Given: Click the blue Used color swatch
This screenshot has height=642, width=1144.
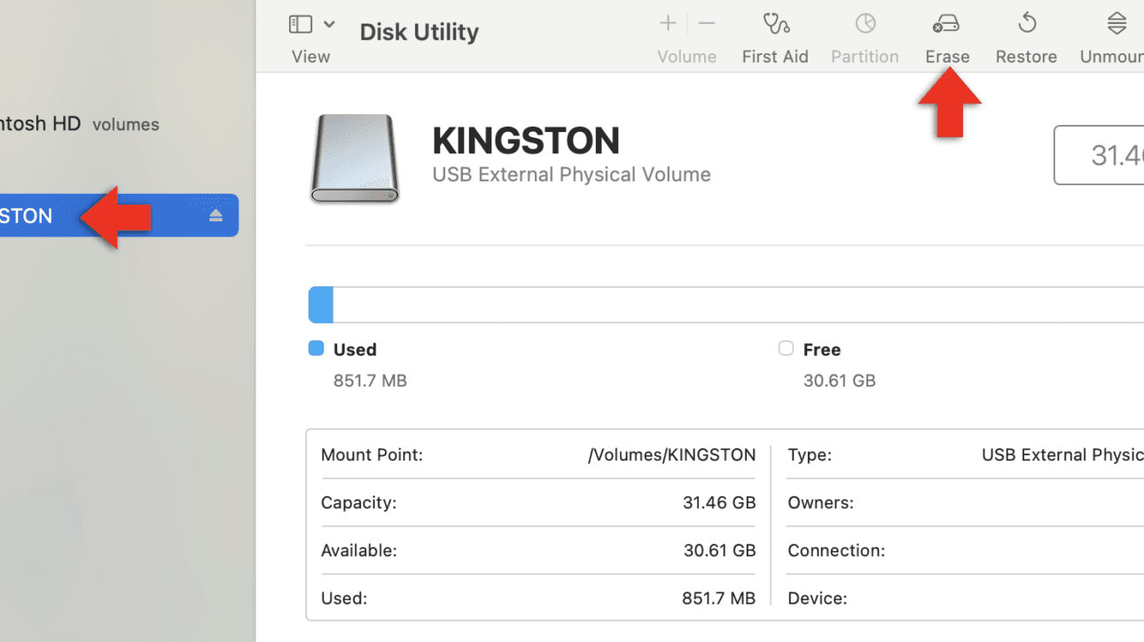Looking at the screenshot, I should click(316, 349).
